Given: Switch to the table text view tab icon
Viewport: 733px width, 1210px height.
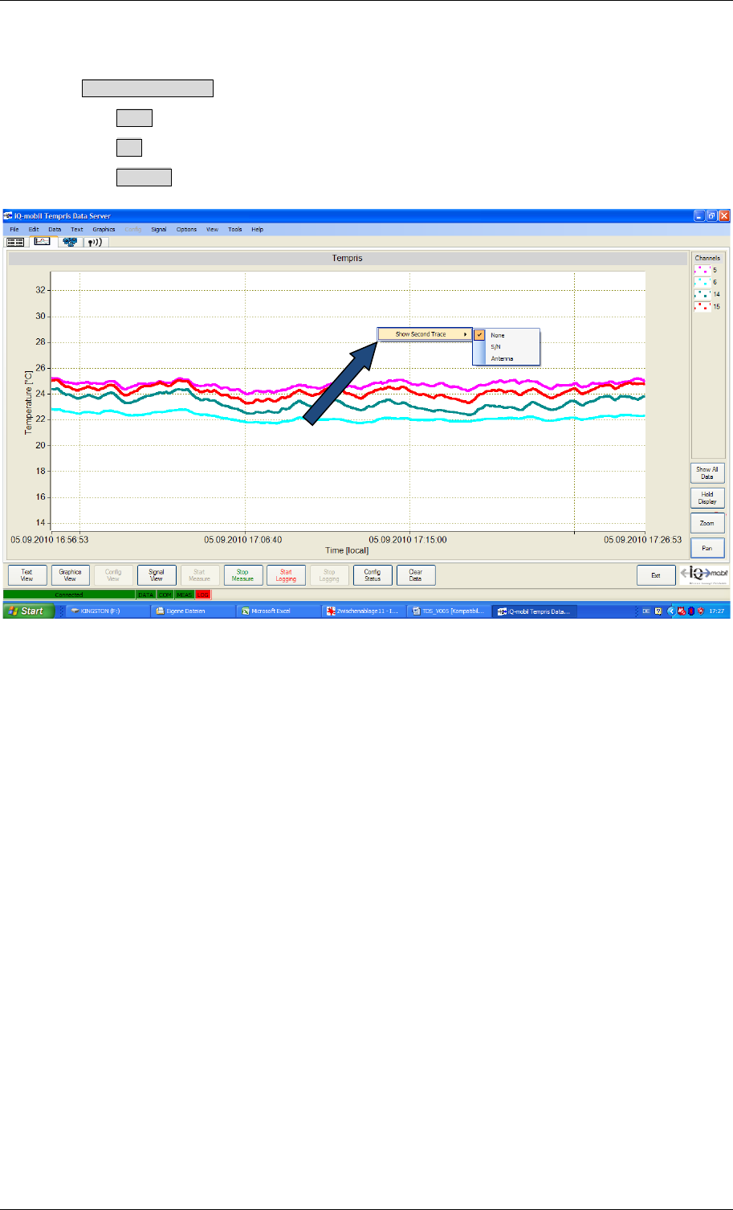Looking at the screenshot, I should [15, 241].
